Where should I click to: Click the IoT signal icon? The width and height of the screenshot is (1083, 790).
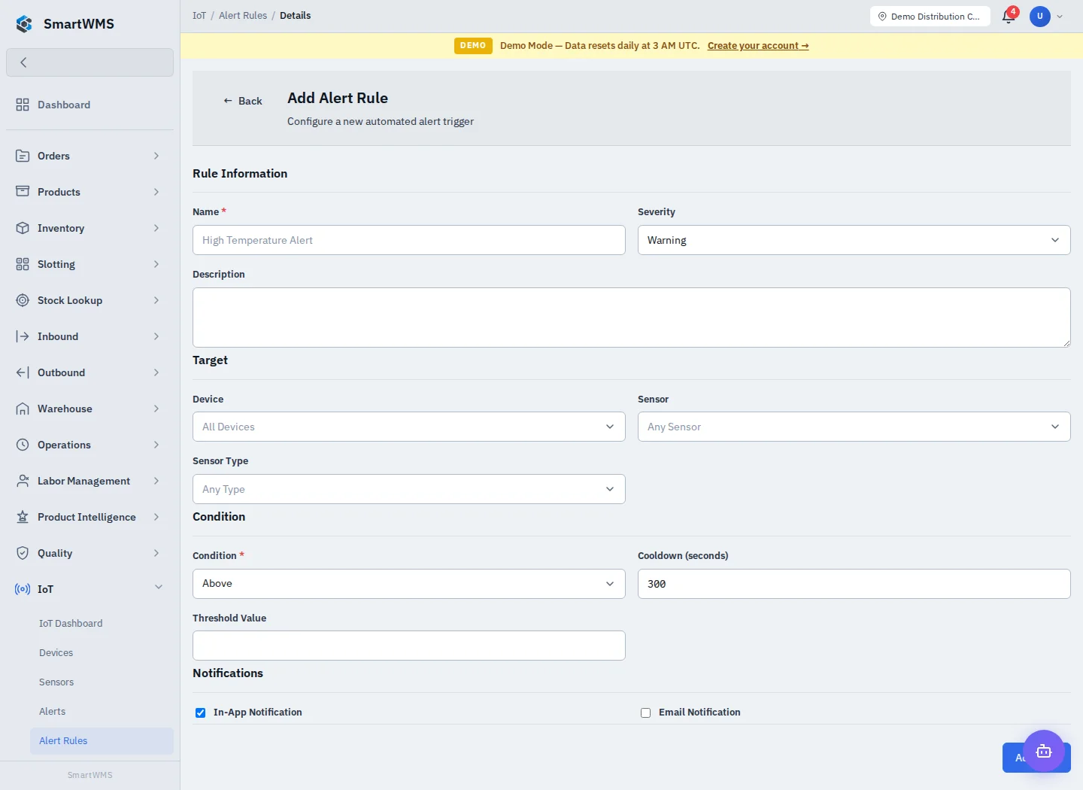pyautogui.click(x=23, y=589)
